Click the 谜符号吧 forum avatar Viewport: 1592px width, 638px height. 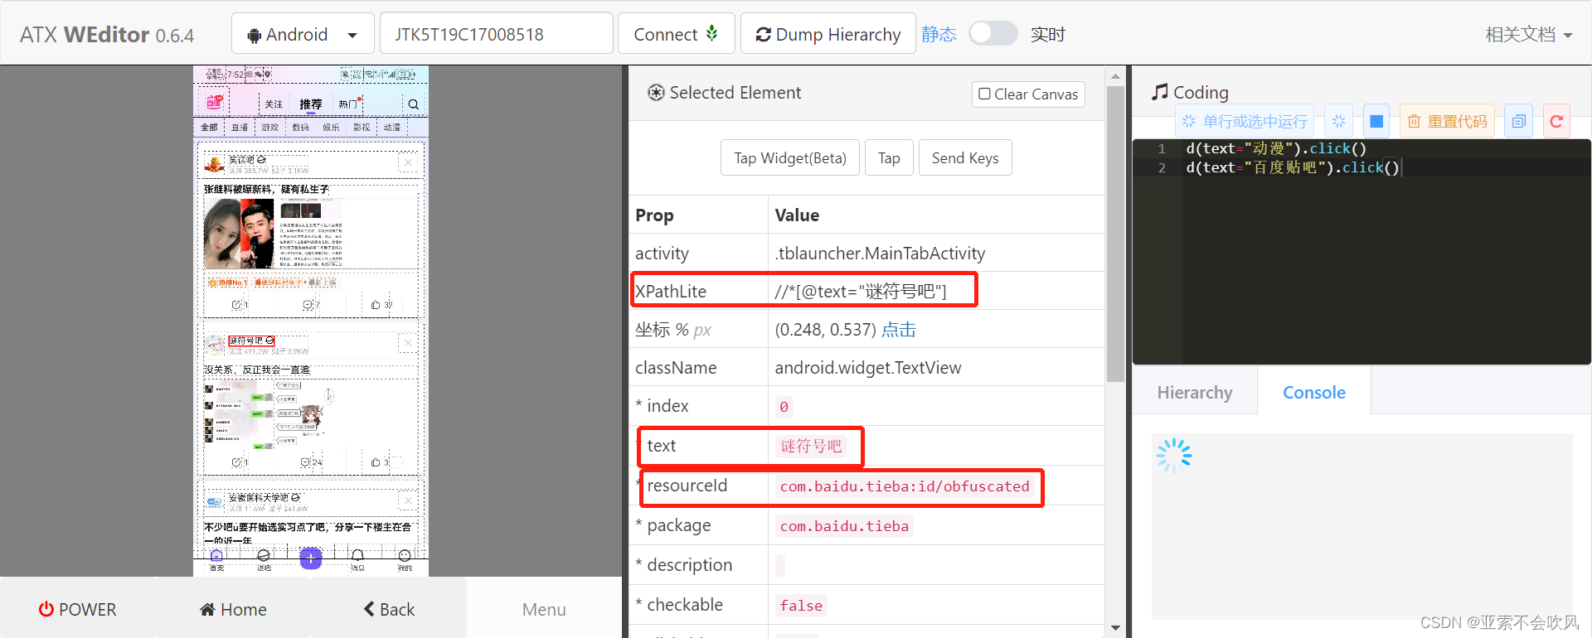pos(215,344)
